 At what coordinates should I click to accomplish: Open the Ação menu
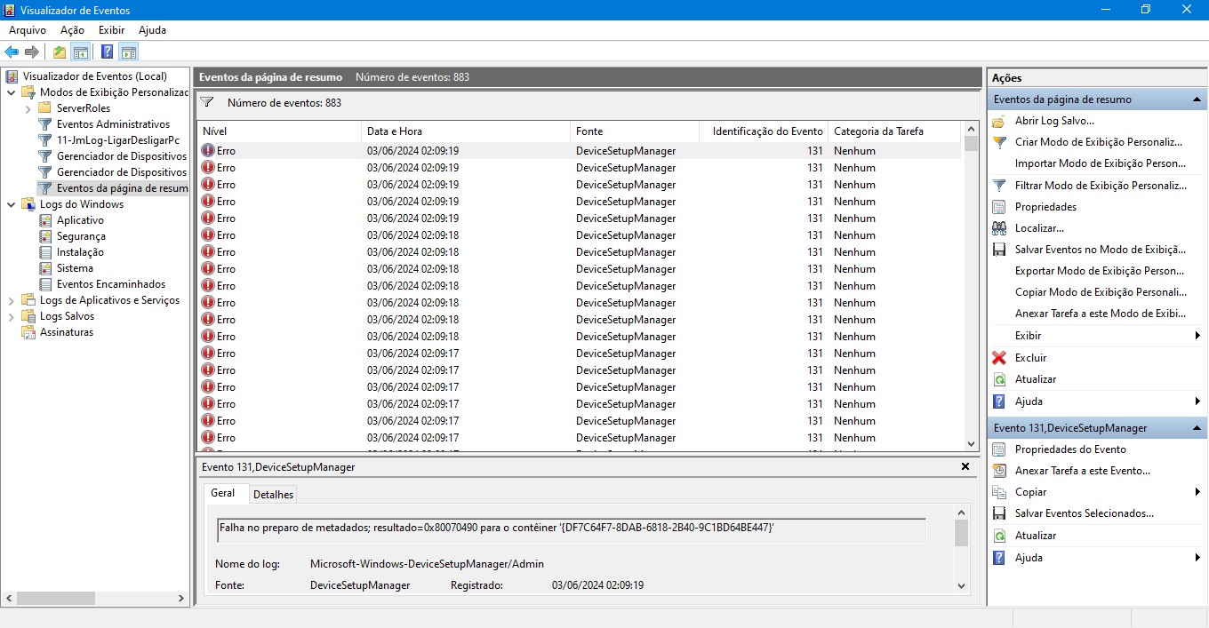coord(72,30)
